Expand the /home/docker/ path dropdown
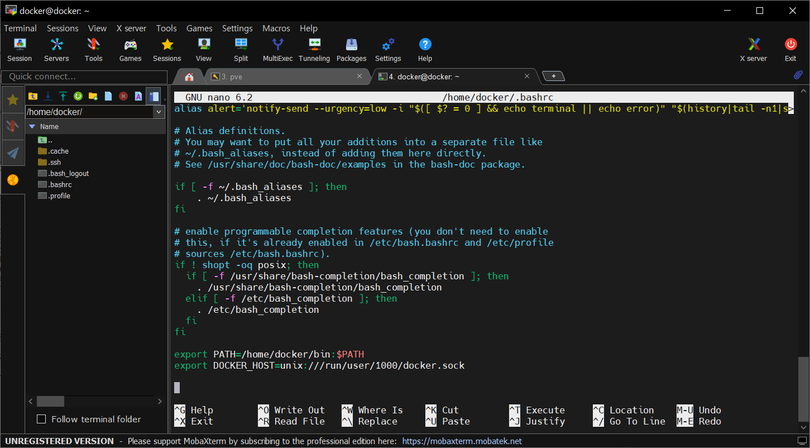810x448 pixels. tap(159, 112)
